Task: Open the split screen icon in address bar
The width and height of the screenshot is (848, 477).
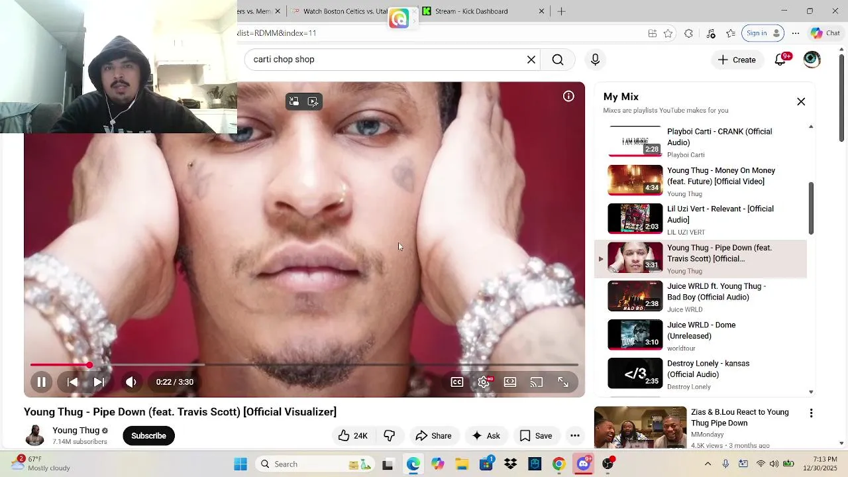Action: (653, 33)
